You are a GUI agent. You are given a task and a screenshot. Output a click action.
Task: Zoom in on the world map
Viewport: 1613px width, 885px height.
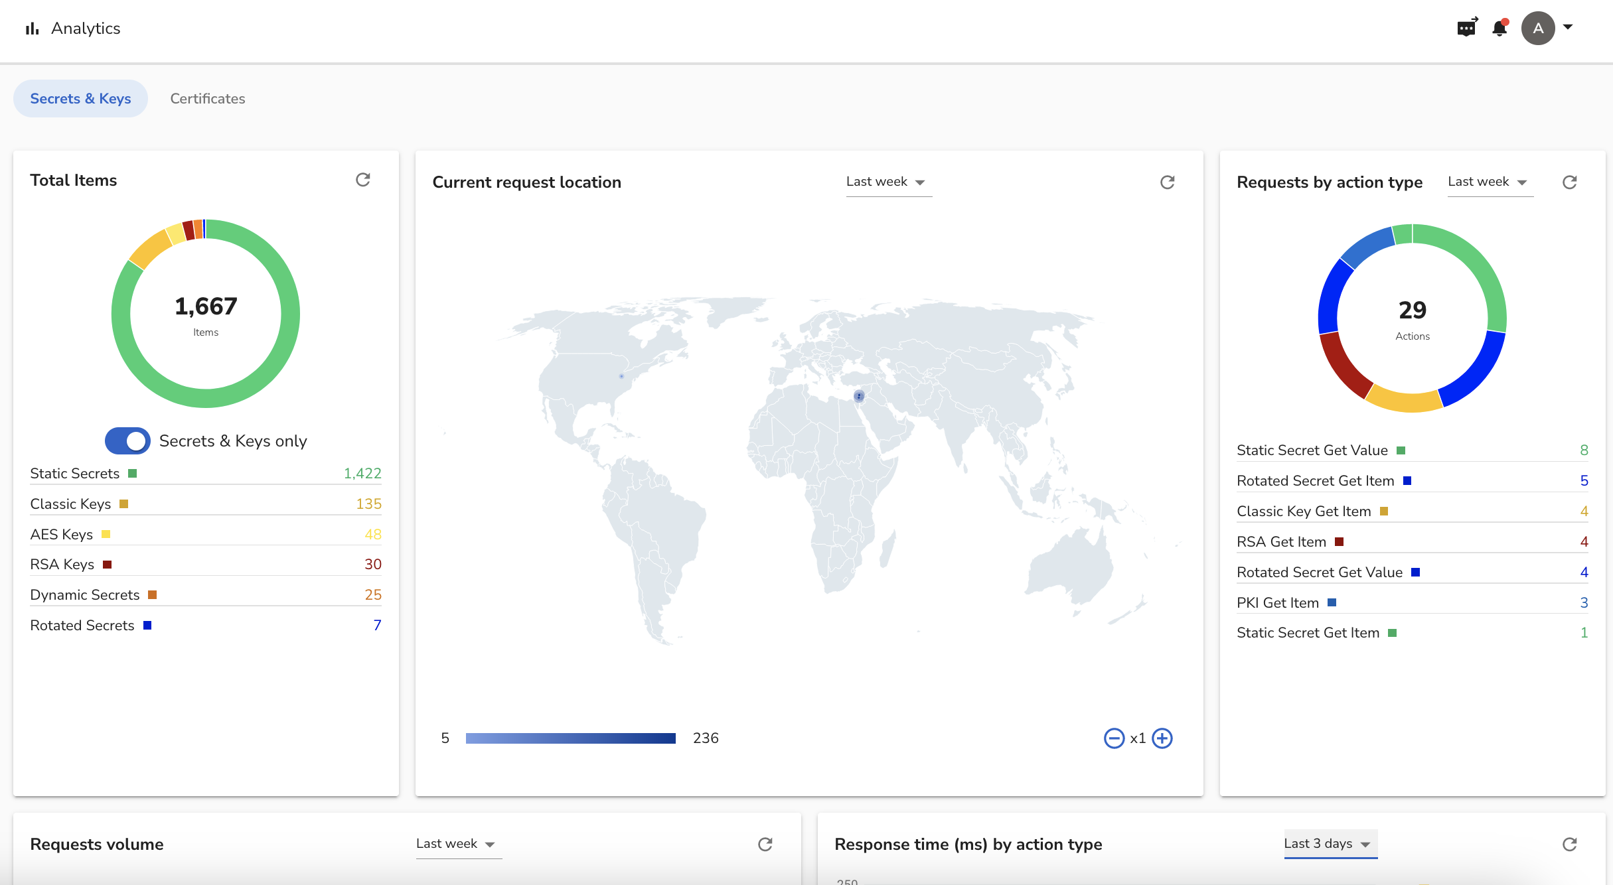tap(1162, 738)
